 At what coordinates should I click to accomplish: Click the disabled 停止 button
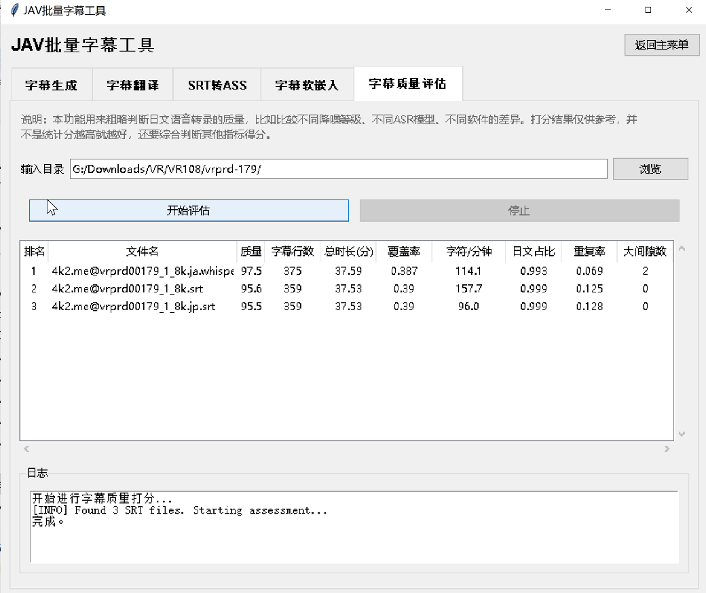pos(519,210)
